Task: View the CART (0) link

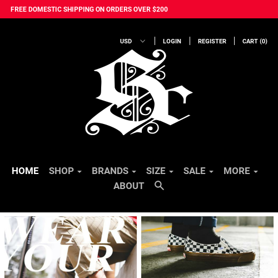Action: [x=255, y=41]
